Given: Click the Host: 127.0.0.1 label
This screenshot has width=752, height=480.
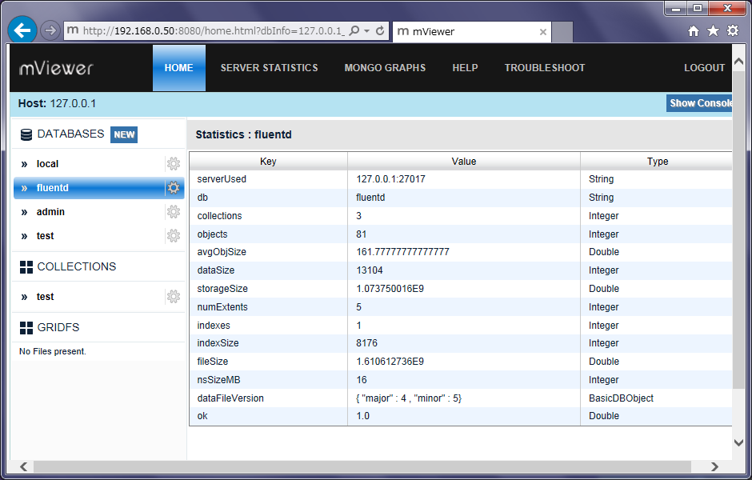Looking at the screenshot, I should [x=57, y=103].
